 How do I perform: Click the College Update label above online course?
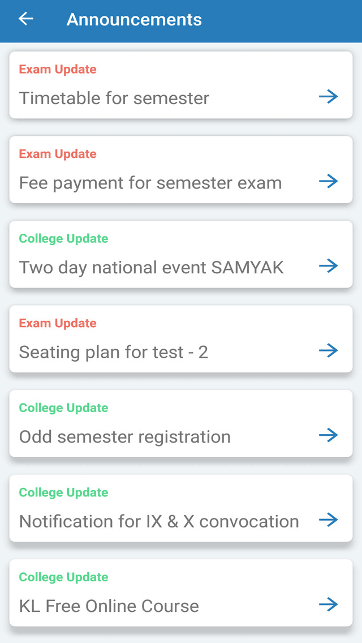[x=63, y=577]
